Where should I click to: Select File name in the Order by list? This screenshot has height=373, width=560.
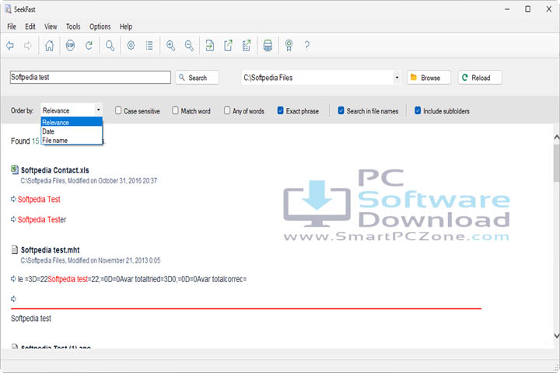coord(72,141)
